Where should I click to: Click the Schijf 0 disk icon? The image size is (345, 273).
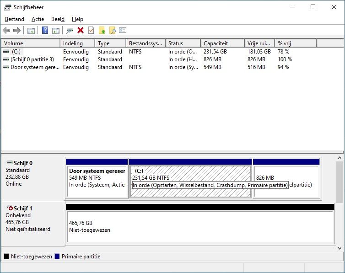(10, 163)
